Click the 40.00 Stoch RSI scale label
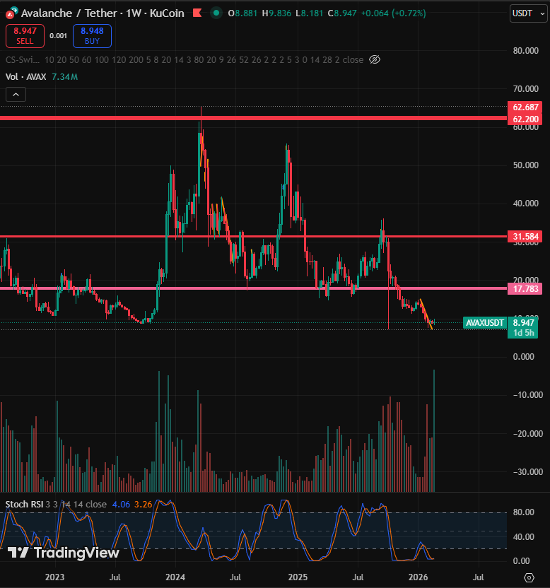 click(523, 537)
